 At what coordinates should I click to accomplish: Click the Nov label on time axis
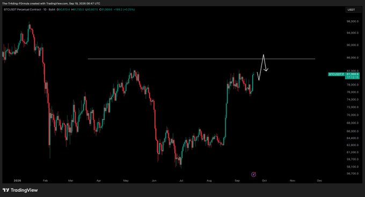[x=293, y=180]
